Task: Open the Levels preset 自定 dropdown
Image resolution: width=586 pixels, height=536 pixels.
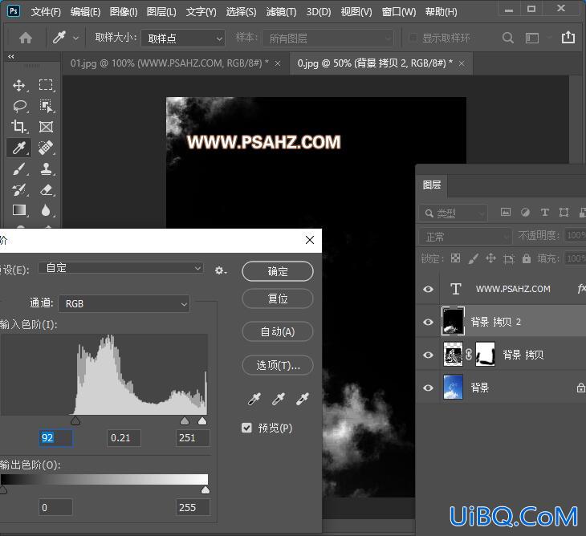Action: click(x=121, y=268)
